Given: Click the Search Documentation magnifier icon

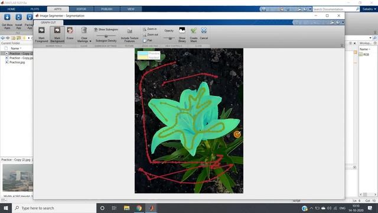Looking at the screenshot, I should pyautogui.click(x=357, y=9).
